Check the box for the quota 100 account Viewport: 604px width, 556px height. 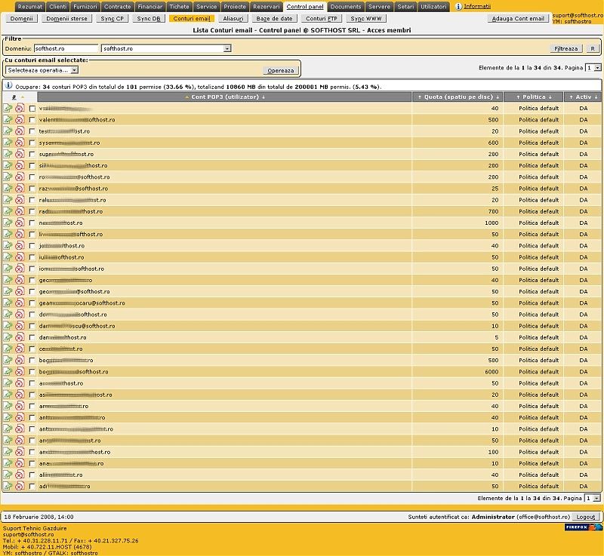32,452
